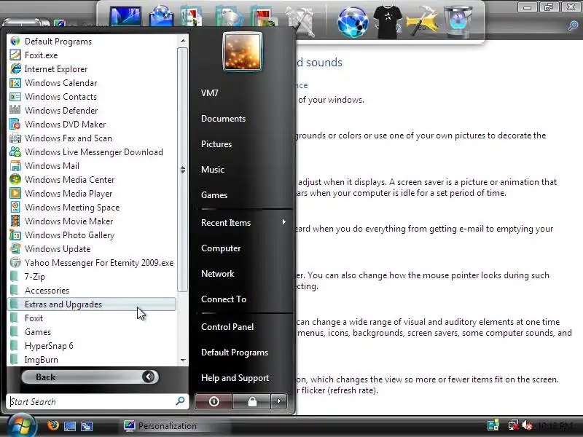
Task: Expand the Accessories folder
Action: (x=92, y=290)
